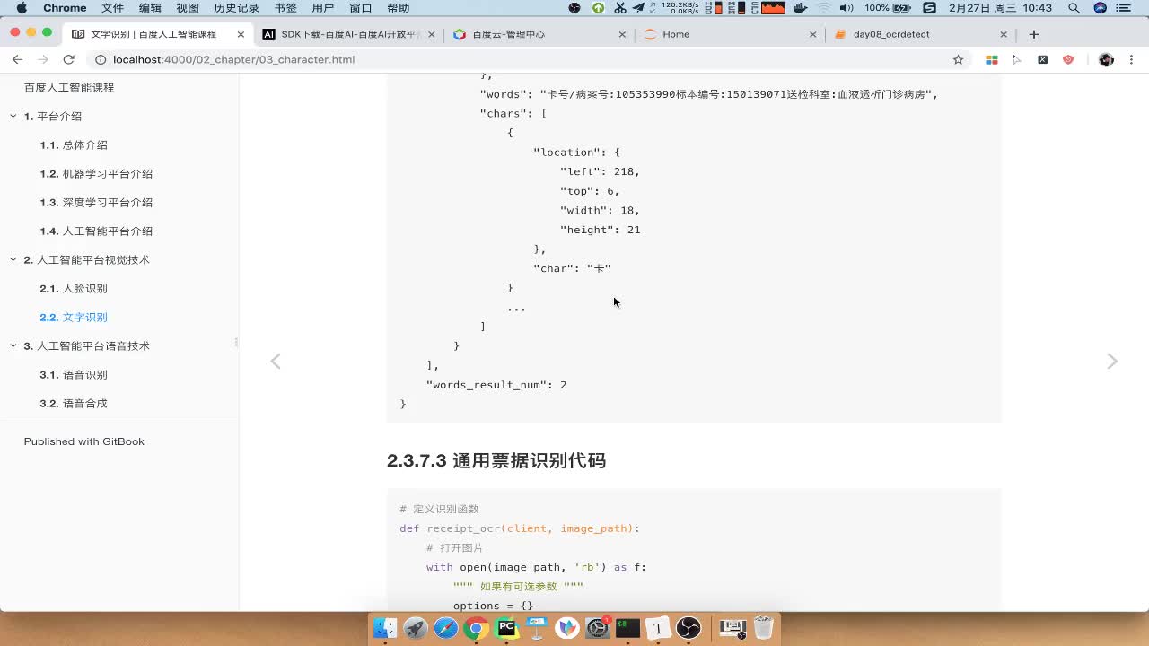Viewport: 1149px width, 646px height.
Task: Go back with the browser back arrow
Action: (x=17, y=59)
